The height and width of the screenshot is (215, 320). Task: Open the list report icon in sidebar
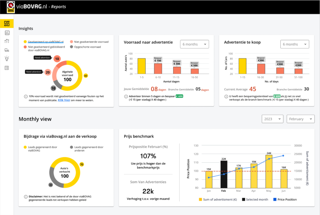pos(7,68)
